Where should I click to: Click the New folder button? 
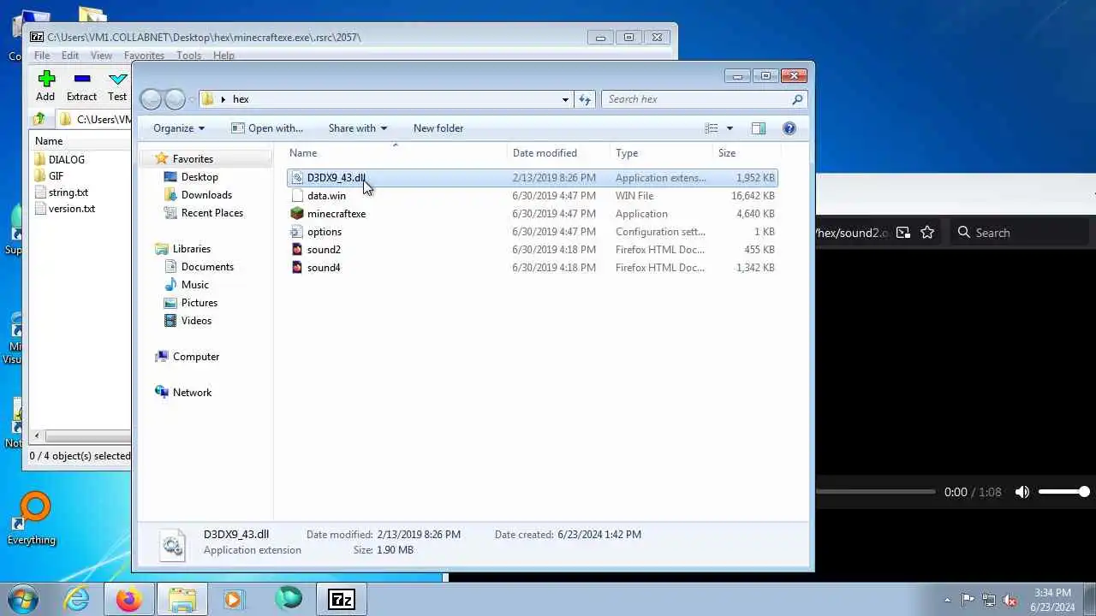[x=438, y=128]
